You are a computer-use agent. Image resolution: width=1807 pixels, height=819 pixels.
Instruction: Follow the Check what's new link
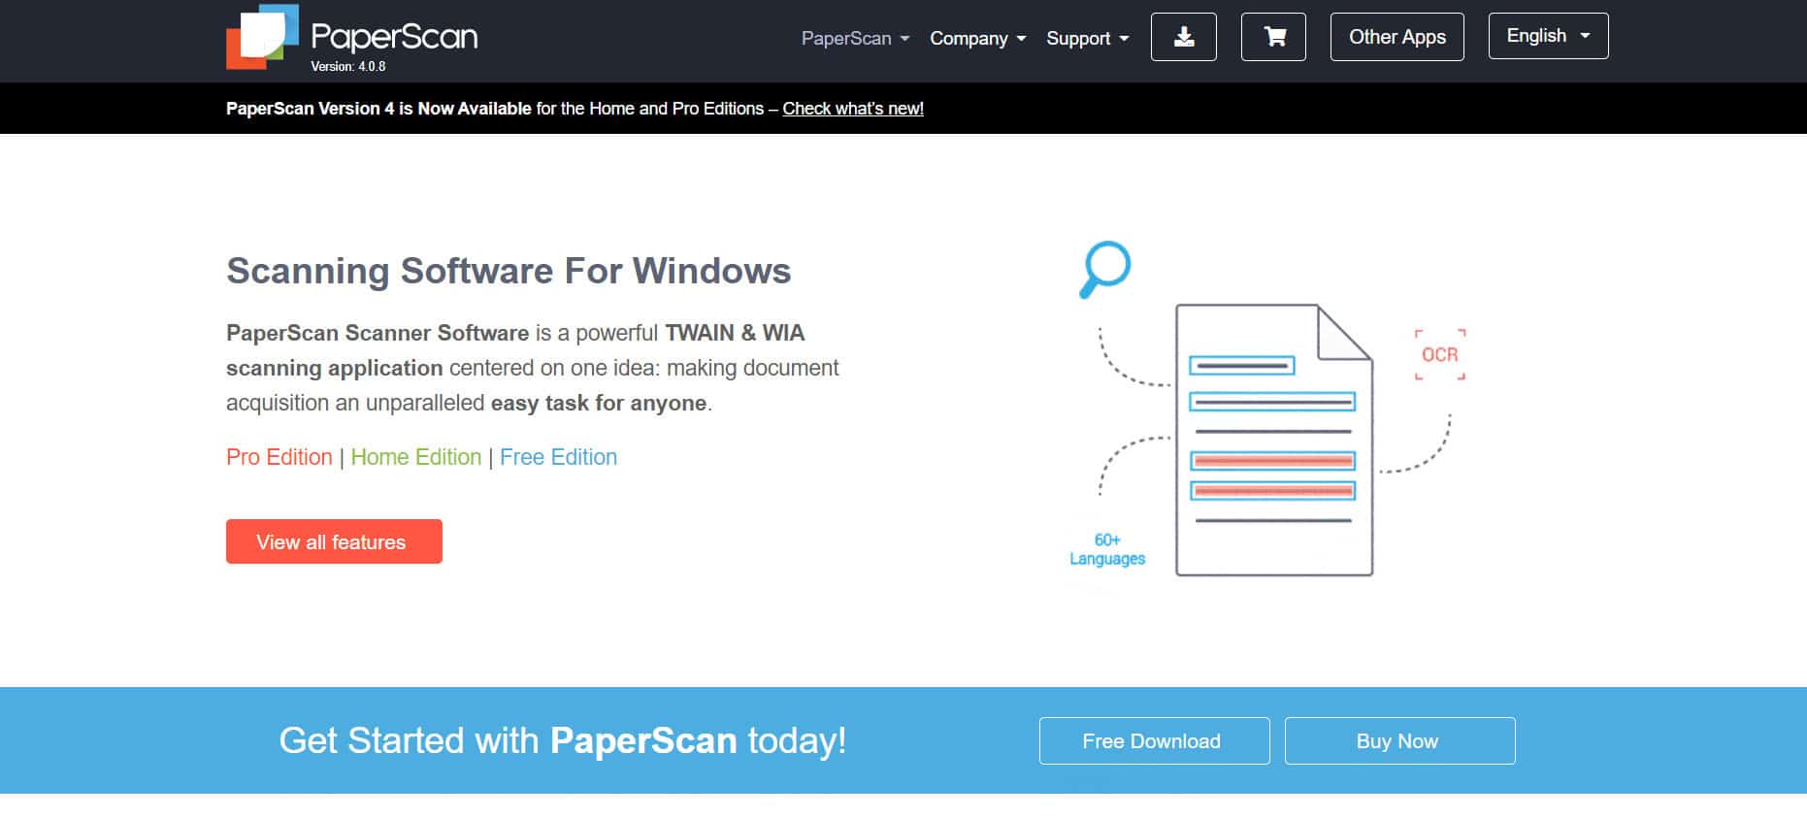pyautogui.click(x=853, y=109)
